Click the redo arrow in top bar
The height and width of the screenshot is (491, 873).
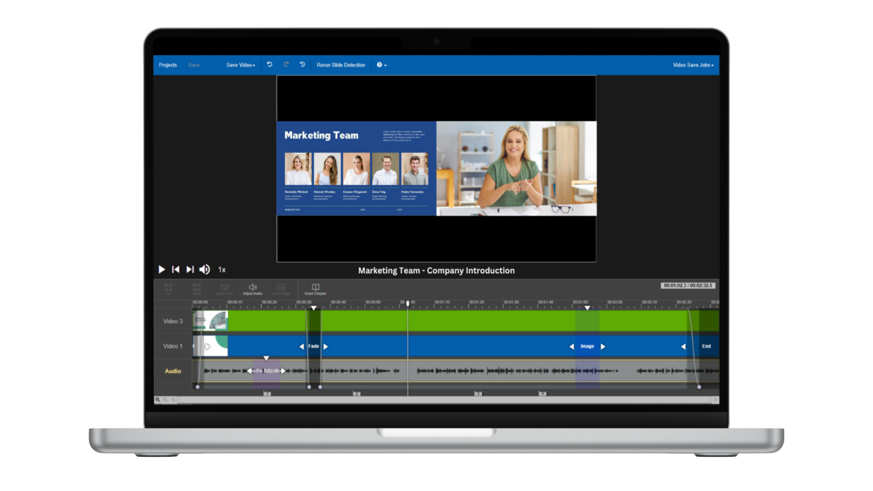(x=286, y=65)
